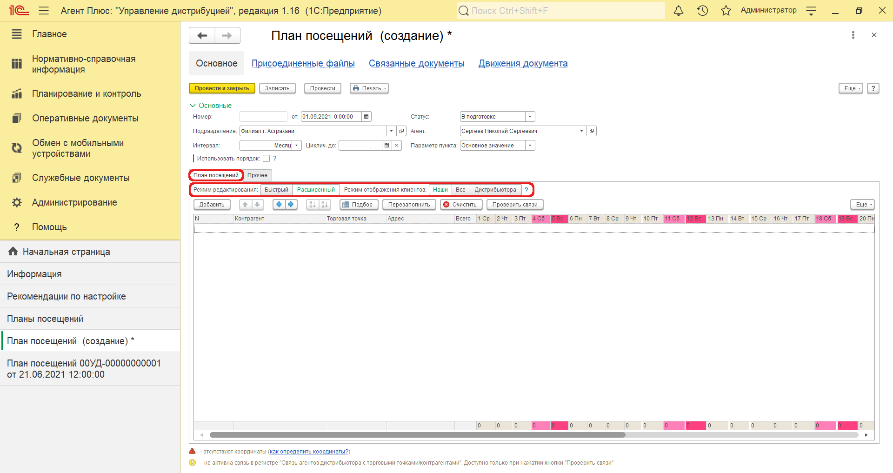The width and height of the screenshot is (893, 473).
Task: Switch to Присоединенные файлы tab
Action: point(303,63)
